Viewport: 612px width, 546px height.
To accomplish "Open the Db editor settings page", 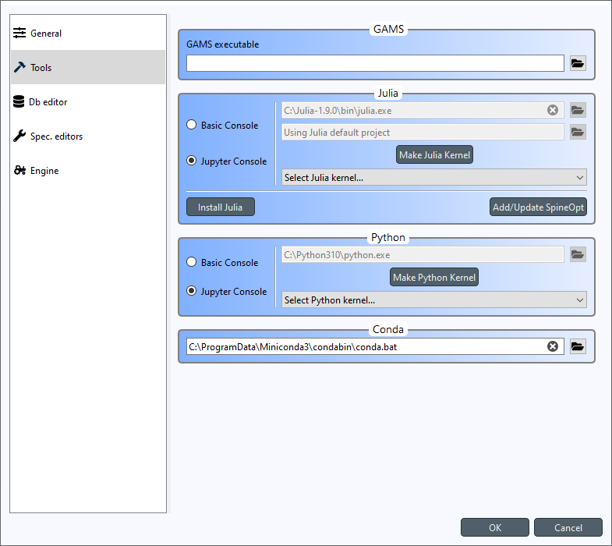I will click(x=88, y=101).
